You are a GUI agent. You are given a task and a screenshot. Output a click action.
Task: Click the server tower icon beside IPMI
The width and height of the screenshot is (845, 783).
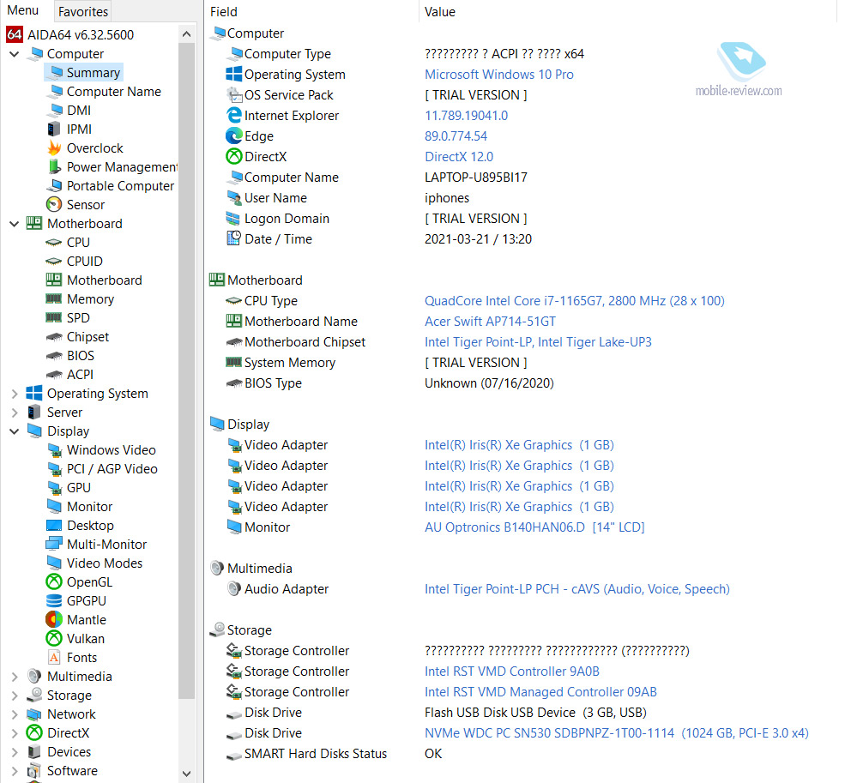(54, 129)
